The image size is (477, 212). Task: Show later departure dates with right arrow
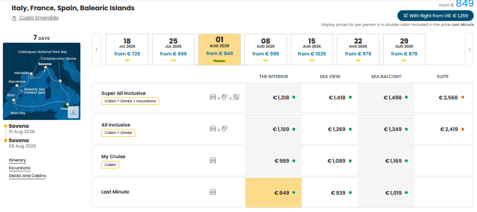[x=469, y=50]
